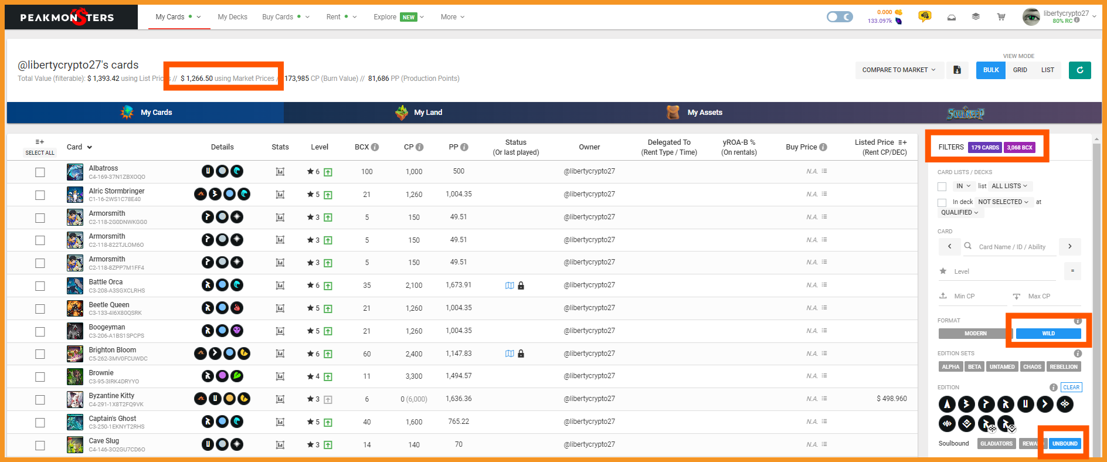This screenshot has height=462, width=1107.
Task: Open the Soulkeep tab
Action: (x=965, y=113)
